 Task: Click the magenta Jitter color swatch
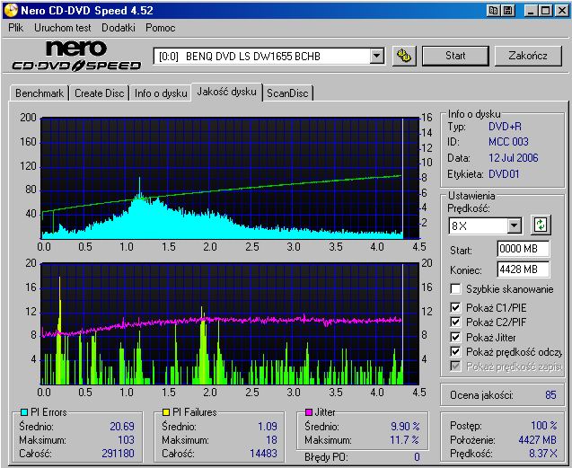[309, 412]
